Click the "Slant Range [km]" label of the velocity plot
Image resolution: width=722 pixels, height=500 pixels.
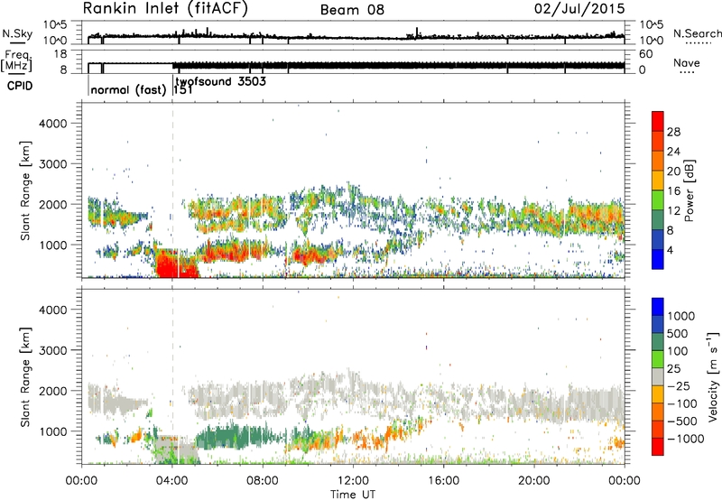pyautogui.click(x=25, y=377)
